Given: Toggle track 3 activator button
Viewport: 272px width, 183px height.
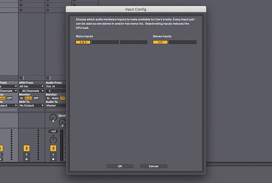Looking at the screenshot, I should 53,148.
